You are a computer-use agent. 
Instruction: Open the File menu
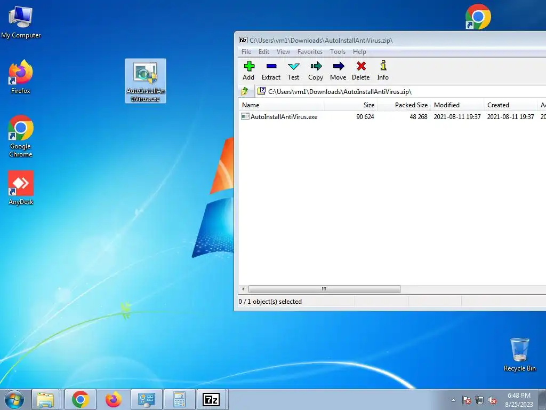[246, 52]
